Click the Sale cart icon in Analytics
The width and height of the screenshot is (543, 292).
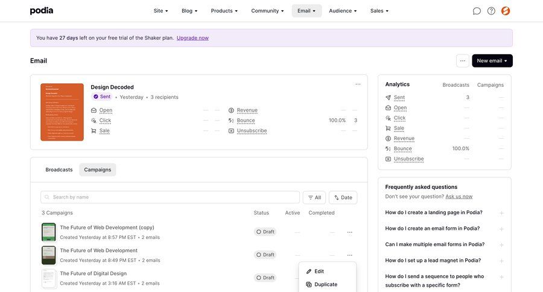(x=388, y=128)
